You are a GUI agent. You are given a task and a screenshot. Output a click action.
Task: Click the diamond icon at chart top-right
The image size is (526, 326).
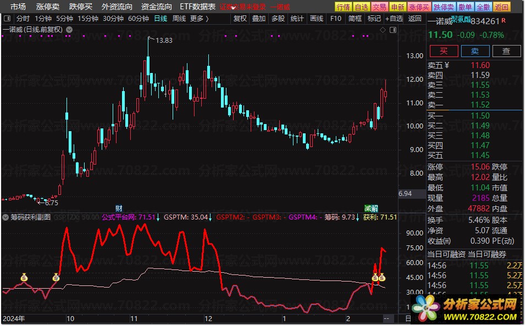pyautogui.click(x=383, y=30)
